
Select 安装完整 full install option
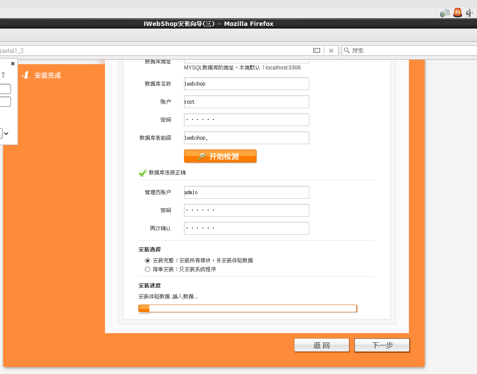coord(148,261)
